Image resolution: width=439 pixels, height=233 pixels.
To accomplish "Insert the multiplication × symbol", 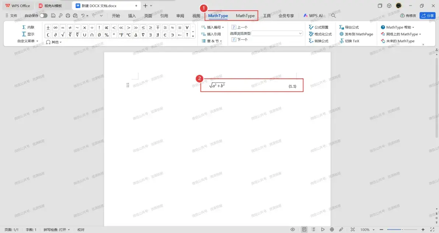I will [x=85, y=27].
